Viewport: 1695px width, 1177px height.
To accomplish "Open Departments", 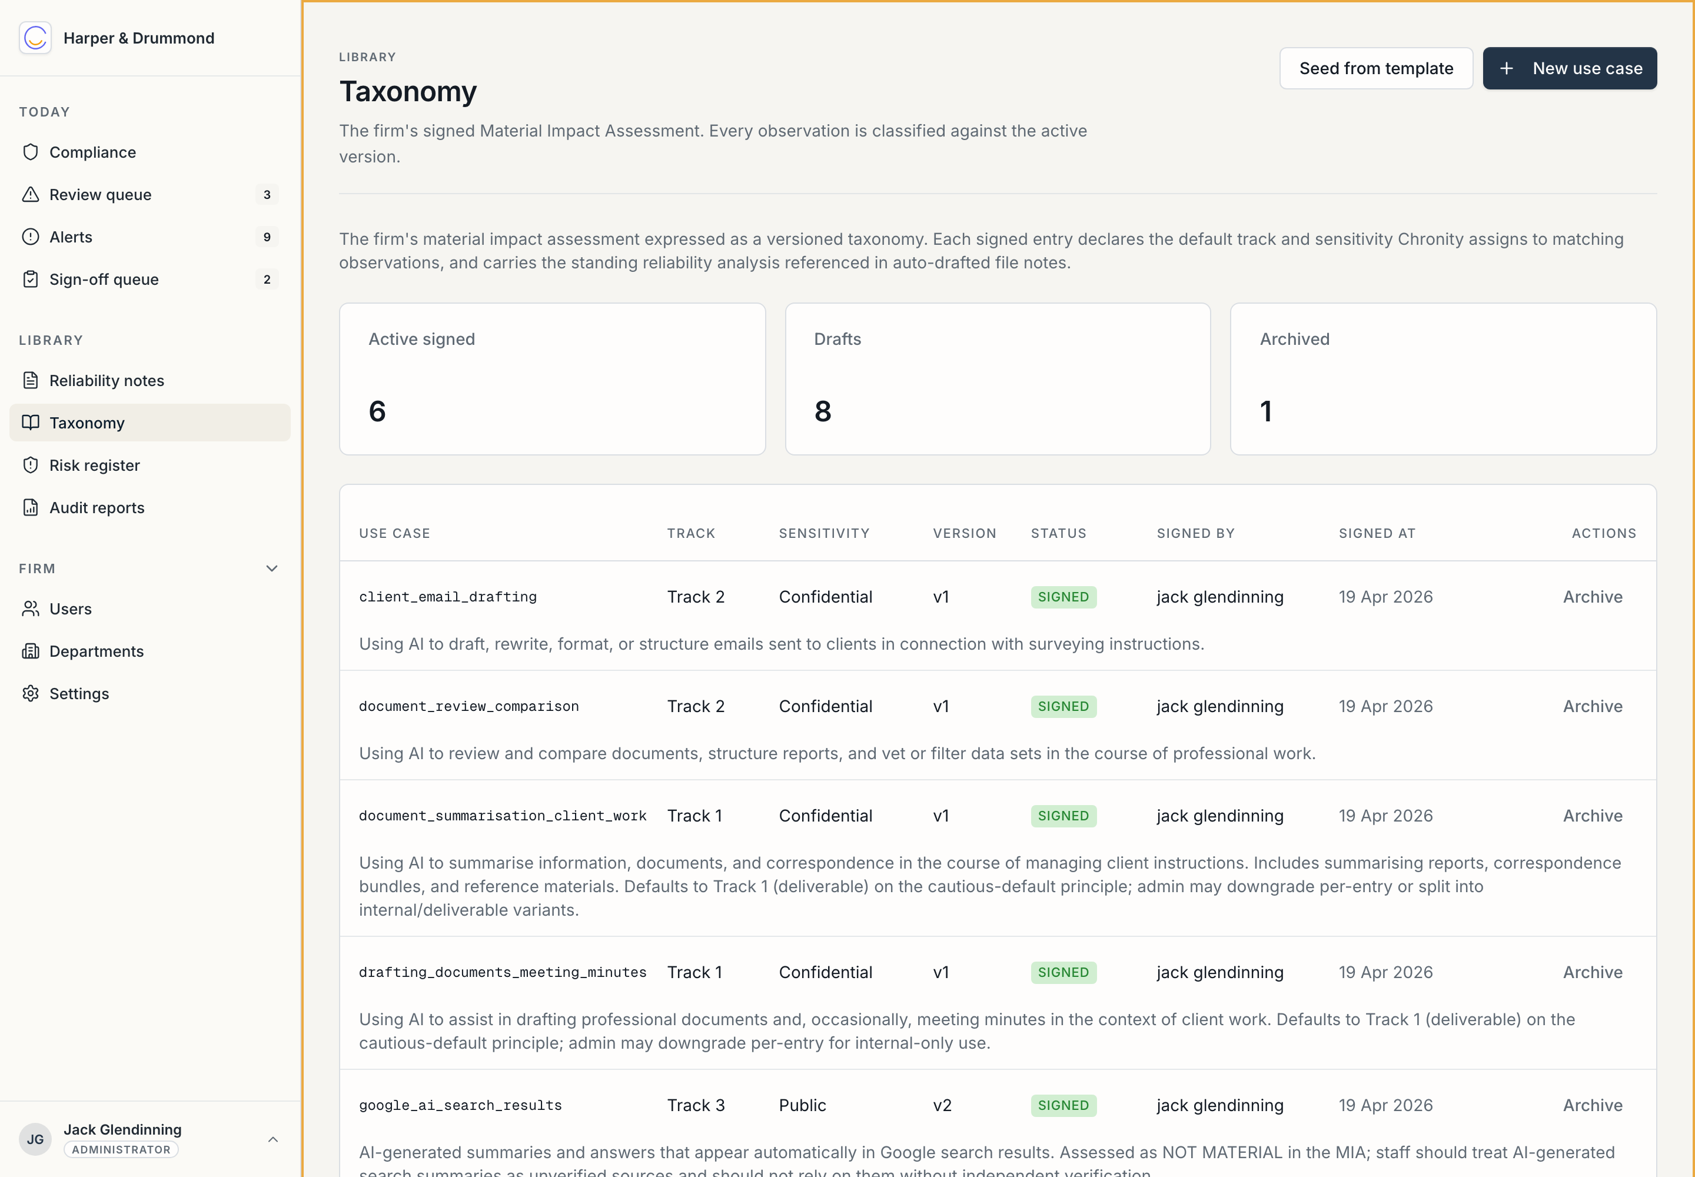I will tap(149, 651).
